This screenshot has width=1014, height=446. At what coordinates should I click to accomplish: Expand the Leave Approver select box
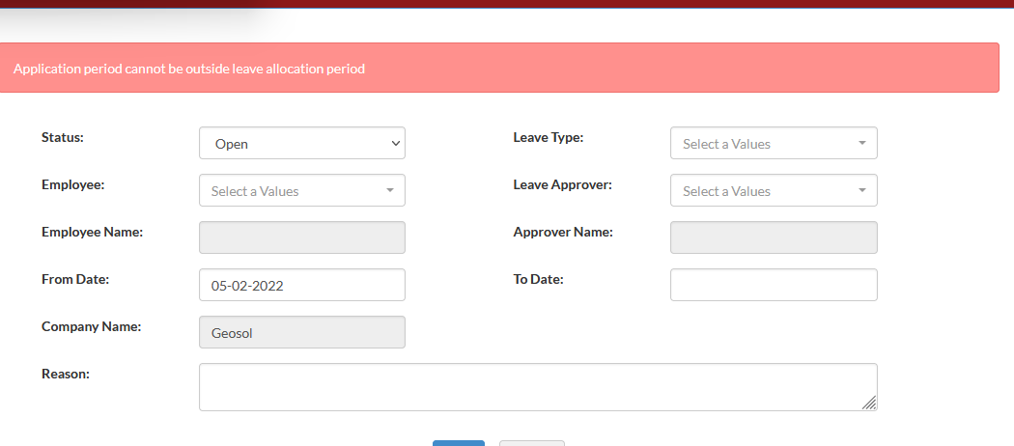[774, 191]
